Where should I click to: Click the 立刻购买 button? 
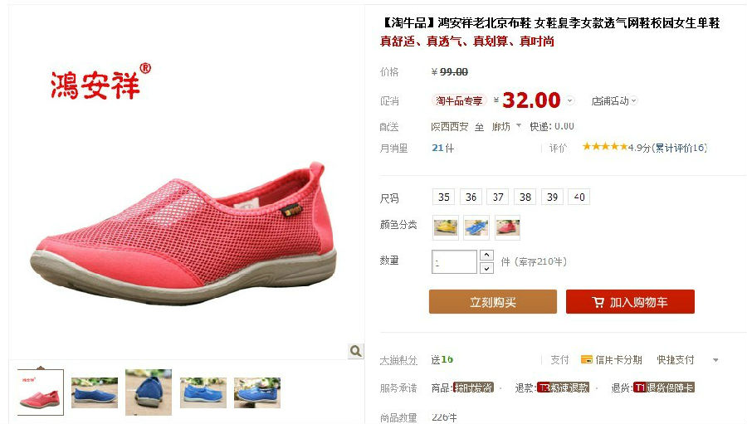492,301
